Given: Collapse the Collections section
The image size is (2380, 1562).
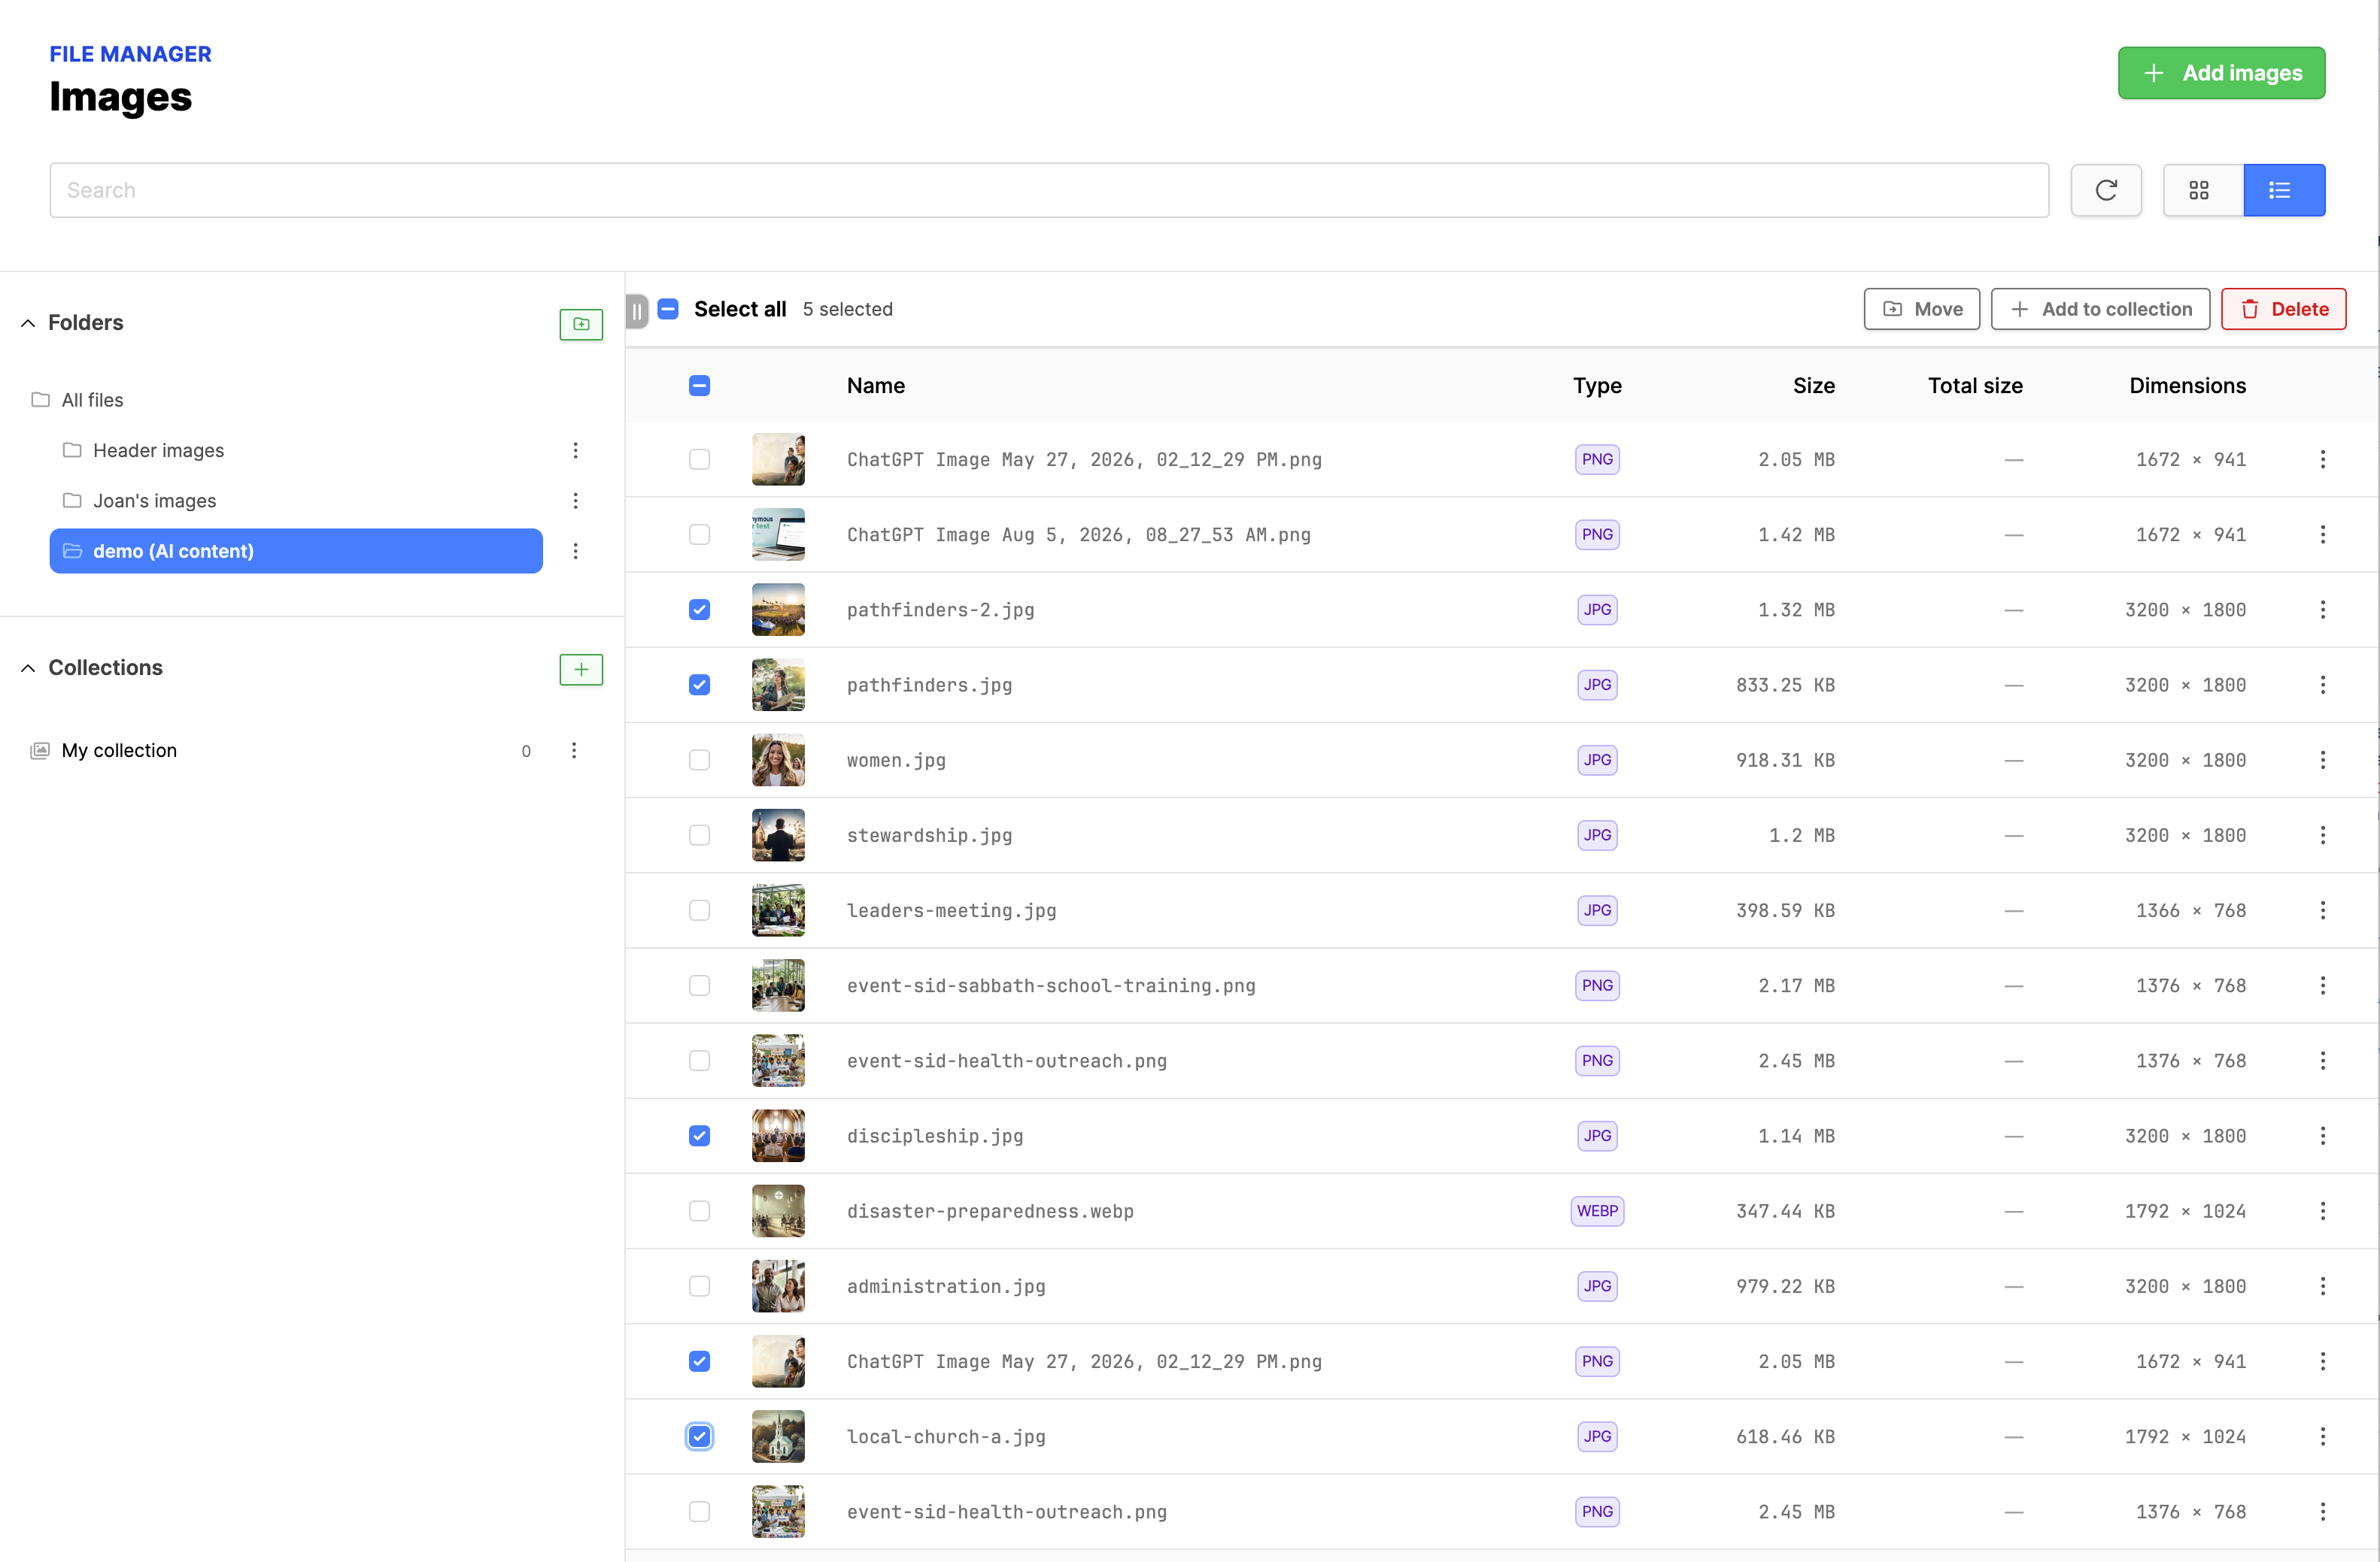Looking at the screenshot, I should click(x=28, y=667).
